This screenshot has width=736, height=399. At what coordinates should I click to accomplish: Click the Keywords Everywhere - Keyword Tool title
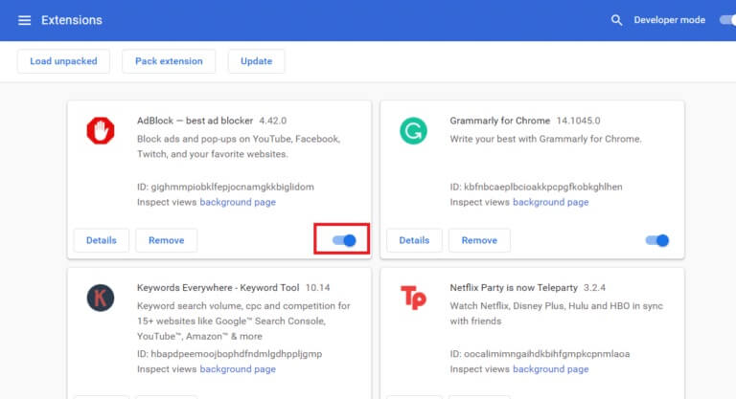218,287
